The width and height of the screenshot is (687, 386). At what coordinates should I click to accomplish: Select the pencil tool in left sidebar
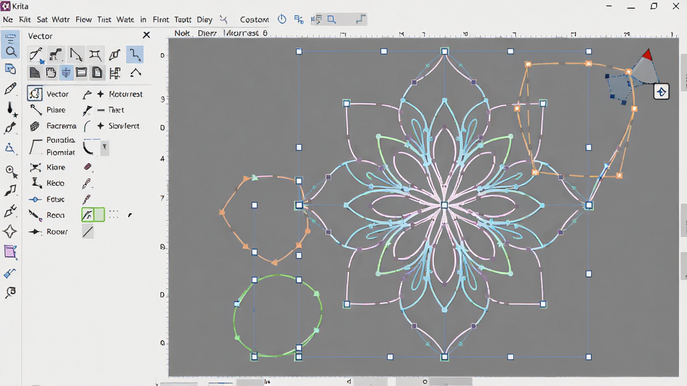(x=11, y=88)
